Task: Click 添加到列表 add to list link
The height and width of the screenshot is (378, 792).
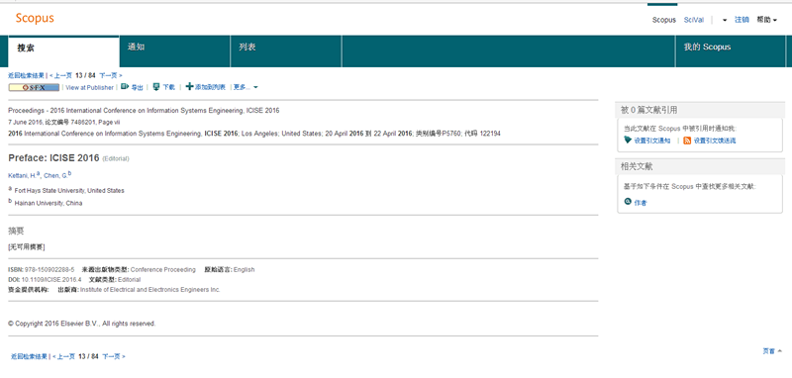Action: pyautogui.click(x=210, y=87)
